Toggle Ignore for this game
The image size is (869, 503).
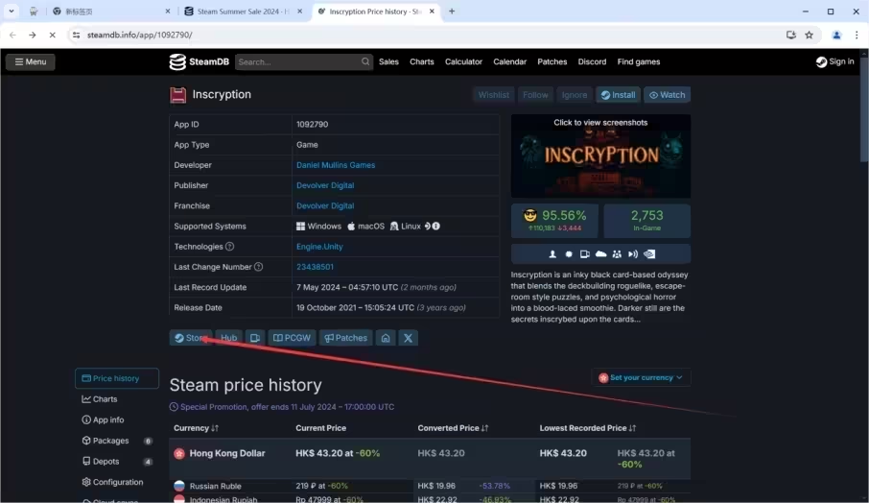click(x=574, y=95)
